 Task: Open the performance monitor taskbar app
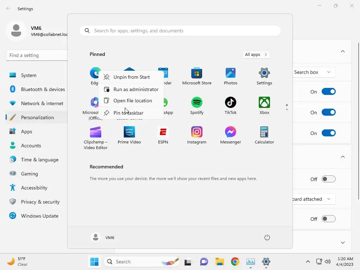click(x=250, y=262)
